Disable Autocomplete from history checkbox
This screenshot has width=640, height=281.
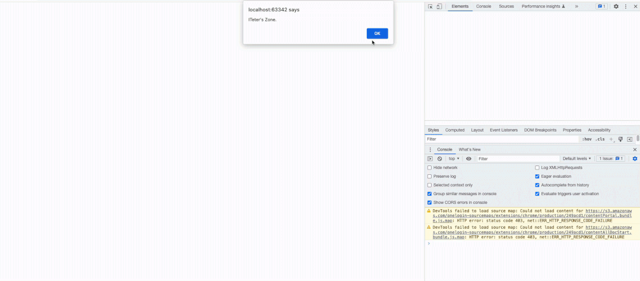coord(537,185)
